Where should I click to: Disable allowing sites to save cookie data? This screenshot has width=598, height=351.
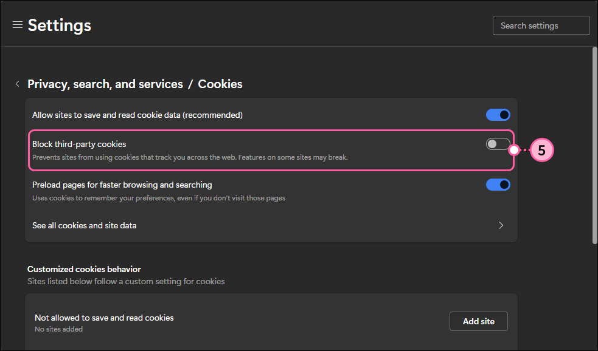498,115
